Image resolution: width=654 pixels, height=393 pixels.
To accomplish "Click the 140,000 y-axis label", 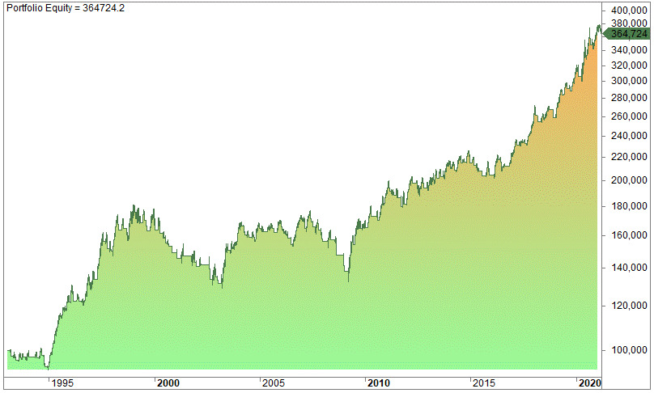I will click(x=629, y=268).
